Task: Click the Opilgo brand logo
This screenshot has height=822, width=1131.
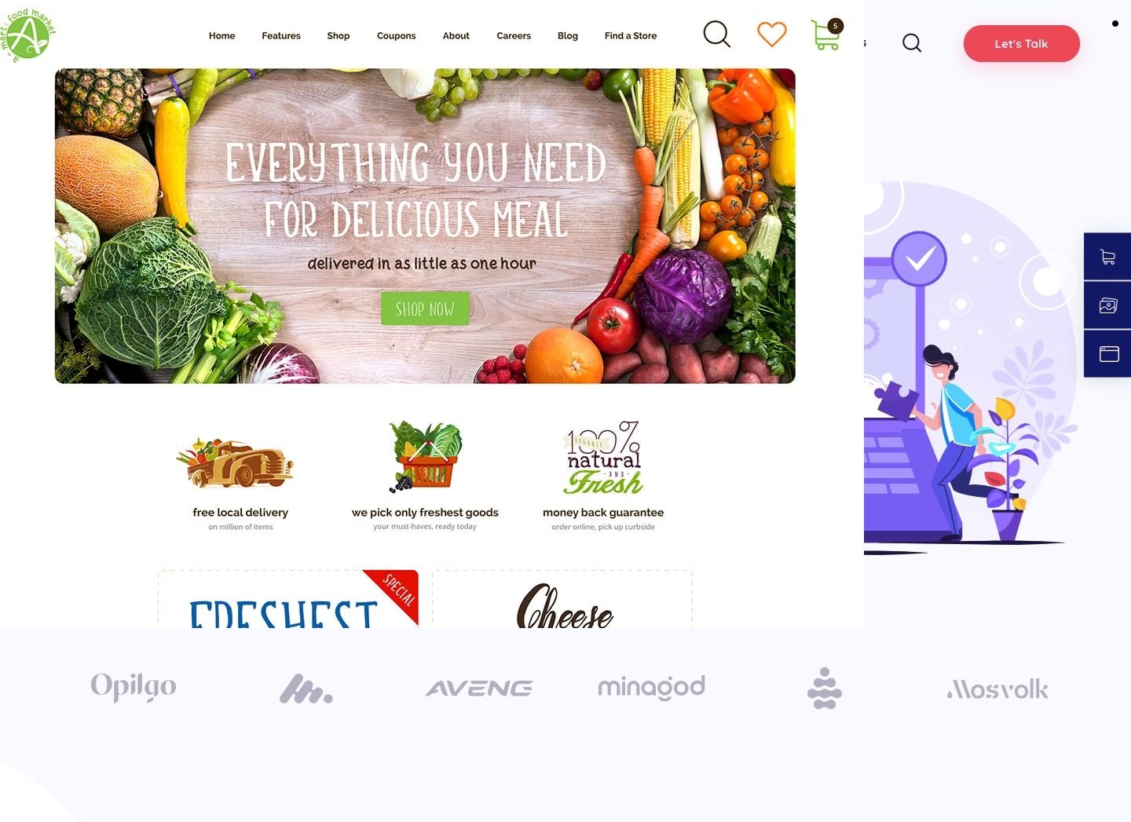Action: (134, 686)
